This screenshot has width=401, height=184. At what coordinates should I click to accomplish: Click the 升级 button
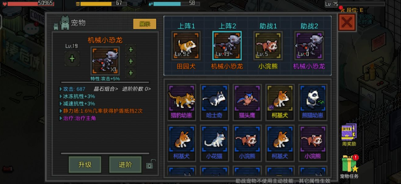click(85, 164)
